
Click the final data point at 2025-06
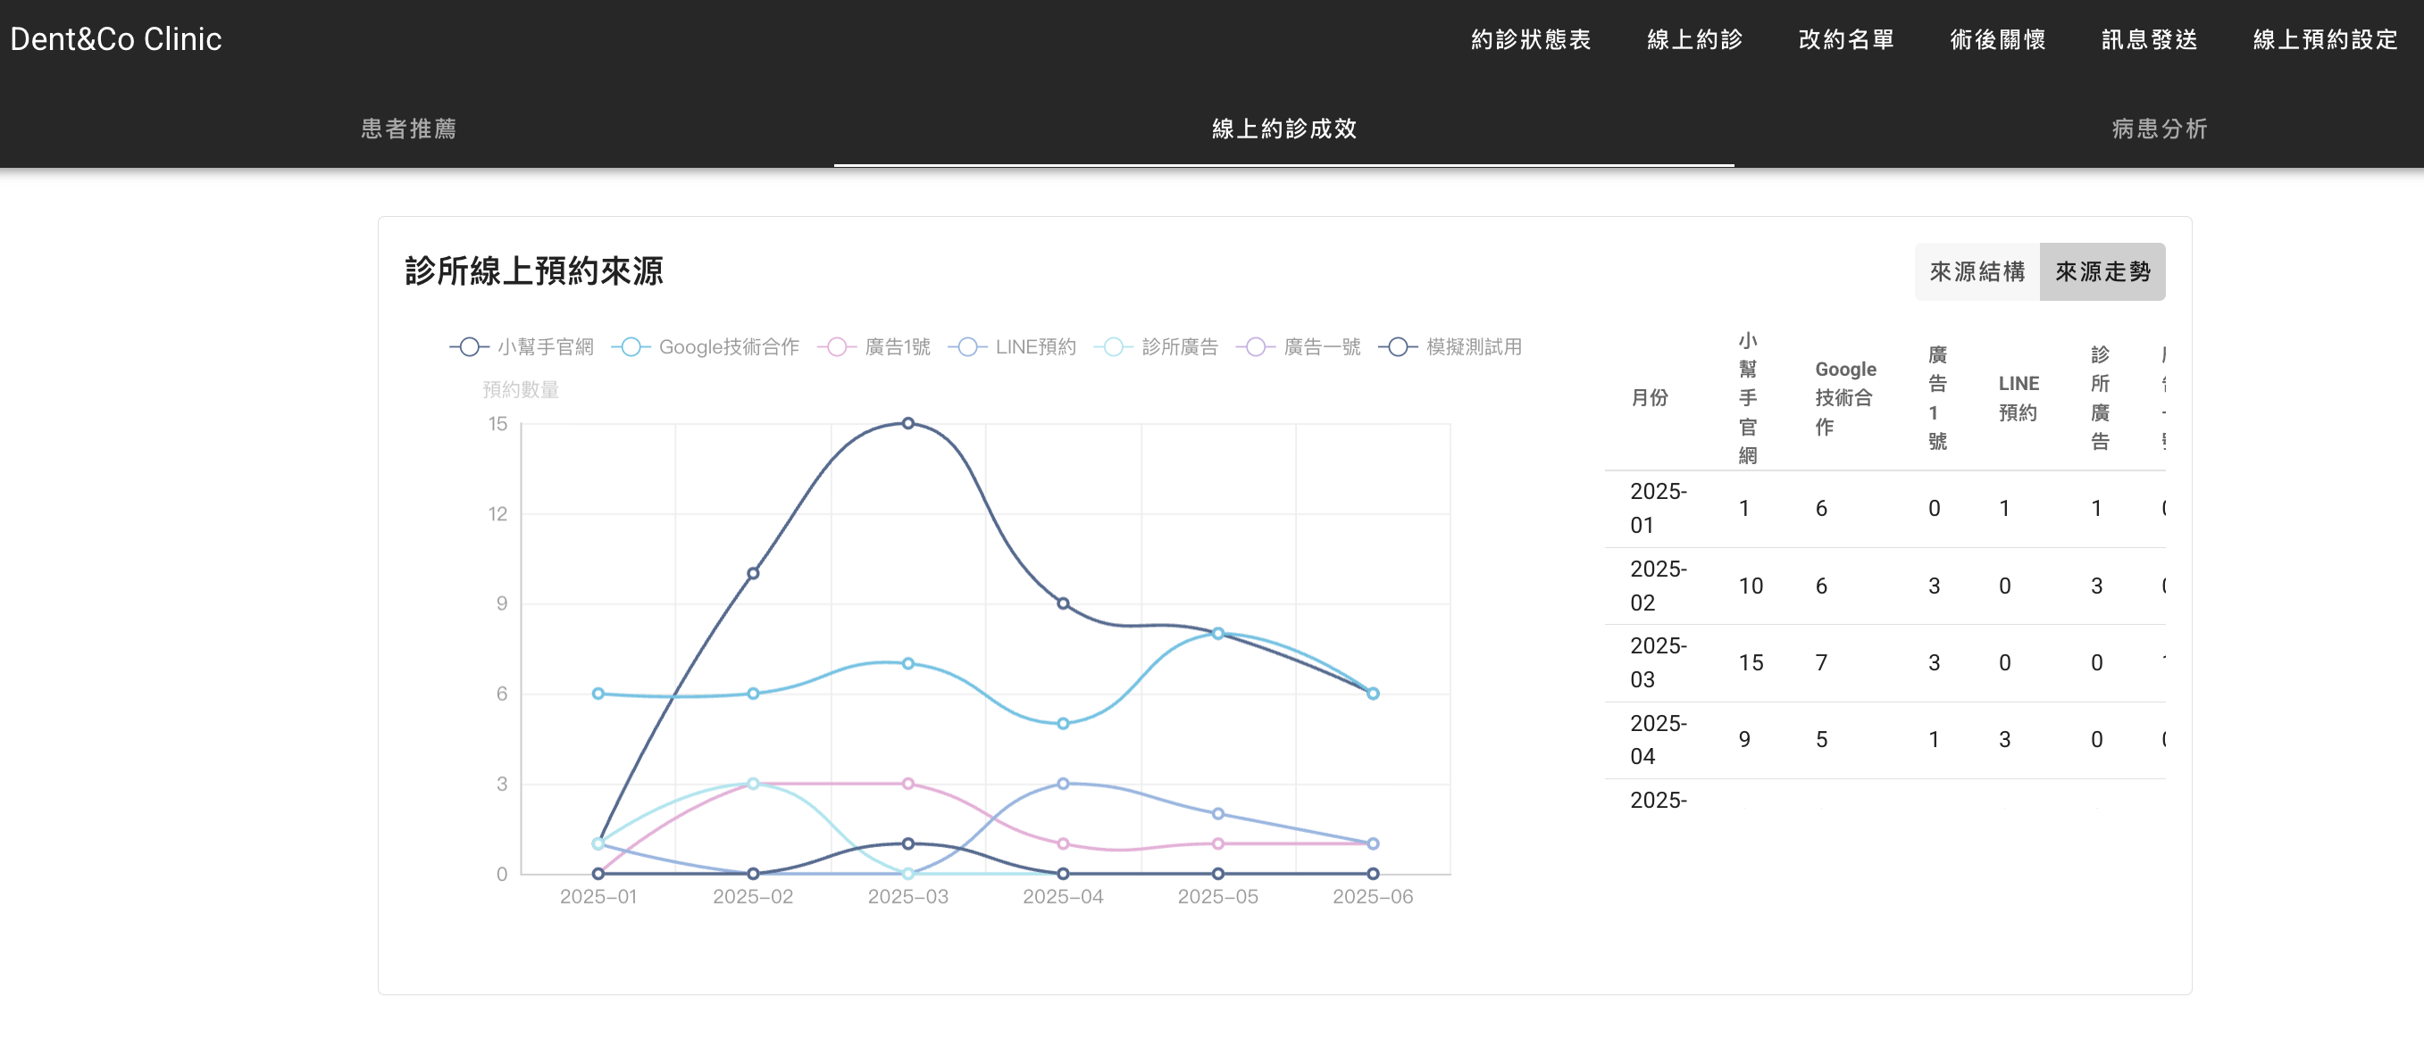1372,694
